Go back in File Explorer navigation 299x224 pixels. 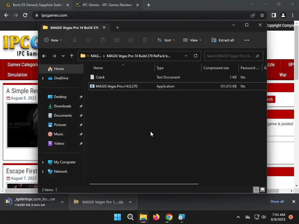(44, 56)
